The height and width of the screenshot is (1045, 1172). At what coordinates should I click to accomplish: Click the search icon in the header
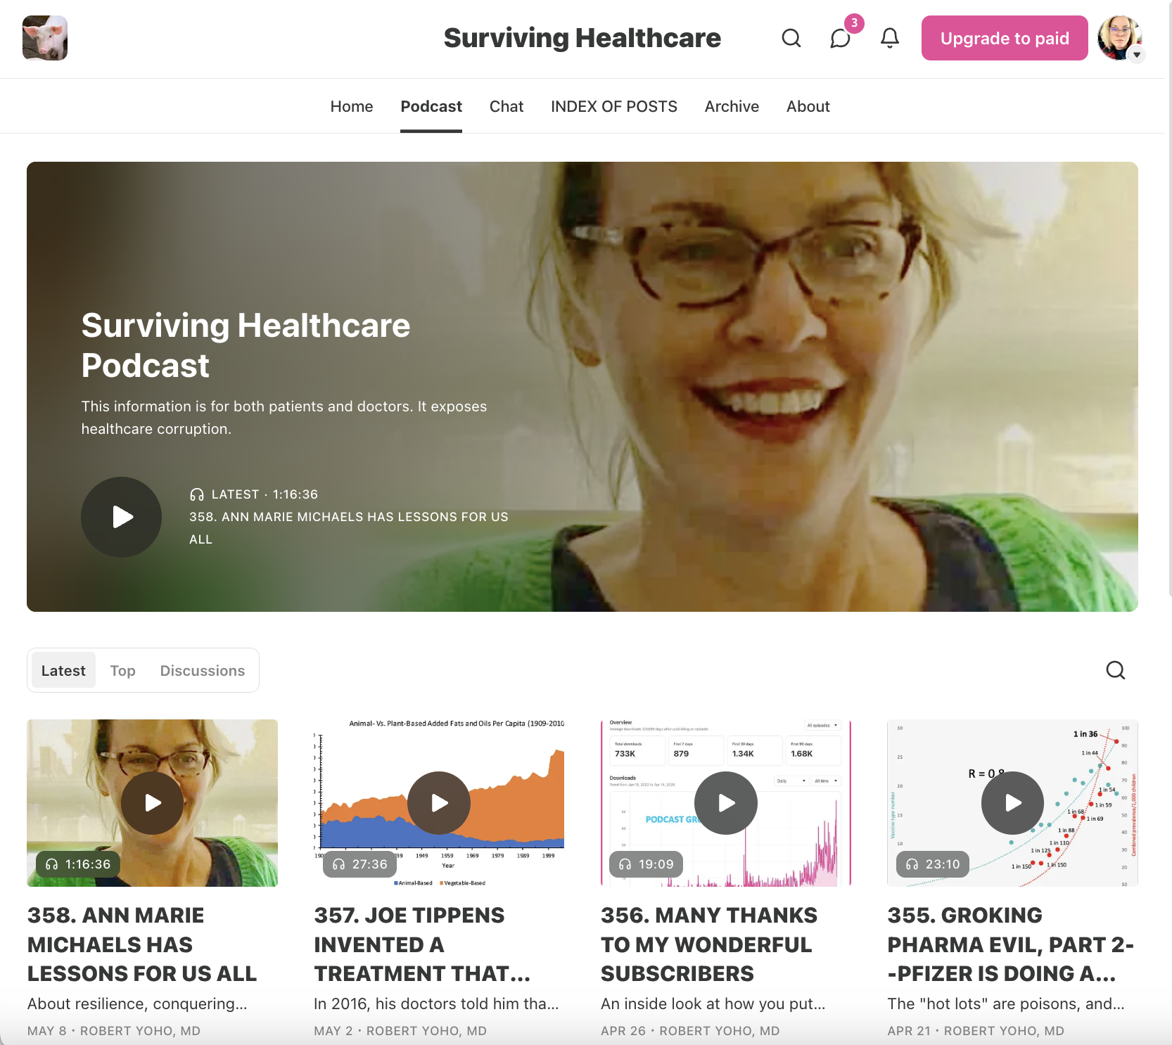tap(791, 38)
